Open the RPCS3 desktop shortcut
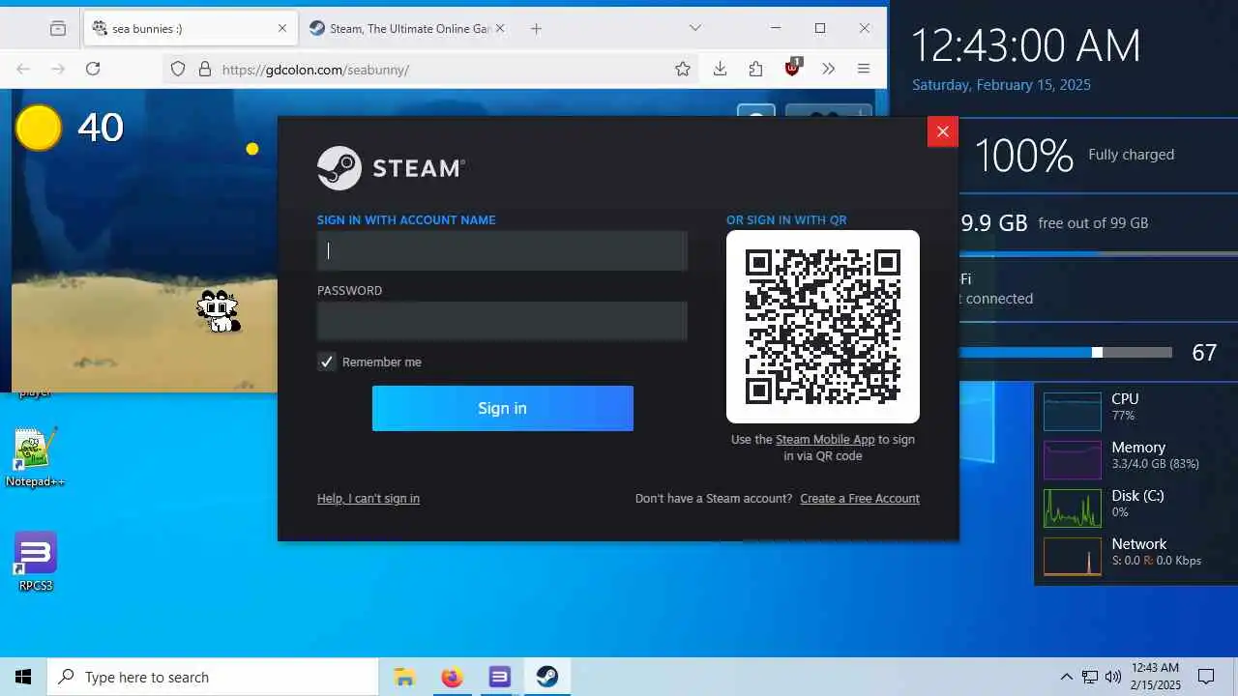The width and height of the screenshot is (1238, 696). [x=36, y=562]
